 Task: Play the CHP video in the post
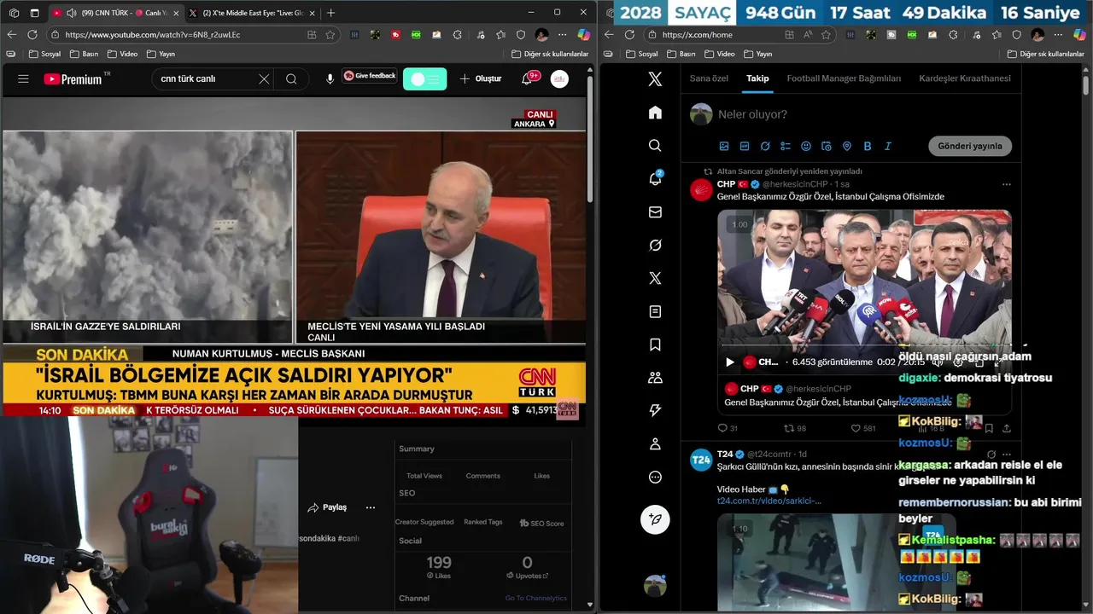(x=729, y=362)
